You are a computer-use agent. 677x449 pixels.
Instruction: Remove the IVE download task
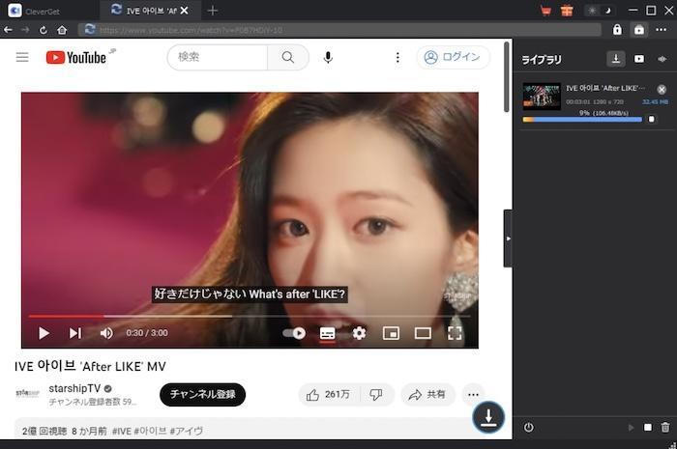[662, 89]
